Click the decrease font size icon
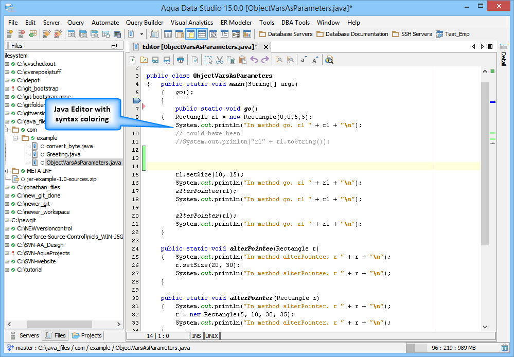Image resolution: width=514 pixels, height=357 pixels. (304, 60)
